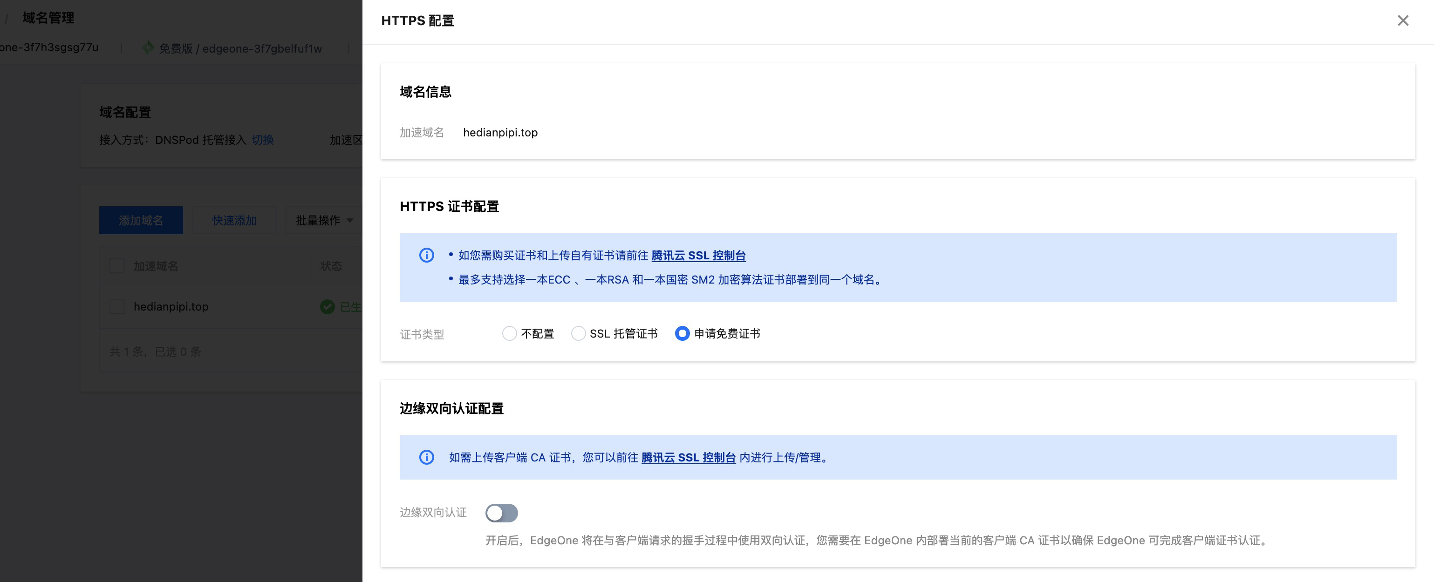Image resolution: width=1434 pixels, height=582 pixels.
Task: Click 加速域名 value hedianpipi.top in 域名信息
Action: pyautogui.click(x=500, y=132)
